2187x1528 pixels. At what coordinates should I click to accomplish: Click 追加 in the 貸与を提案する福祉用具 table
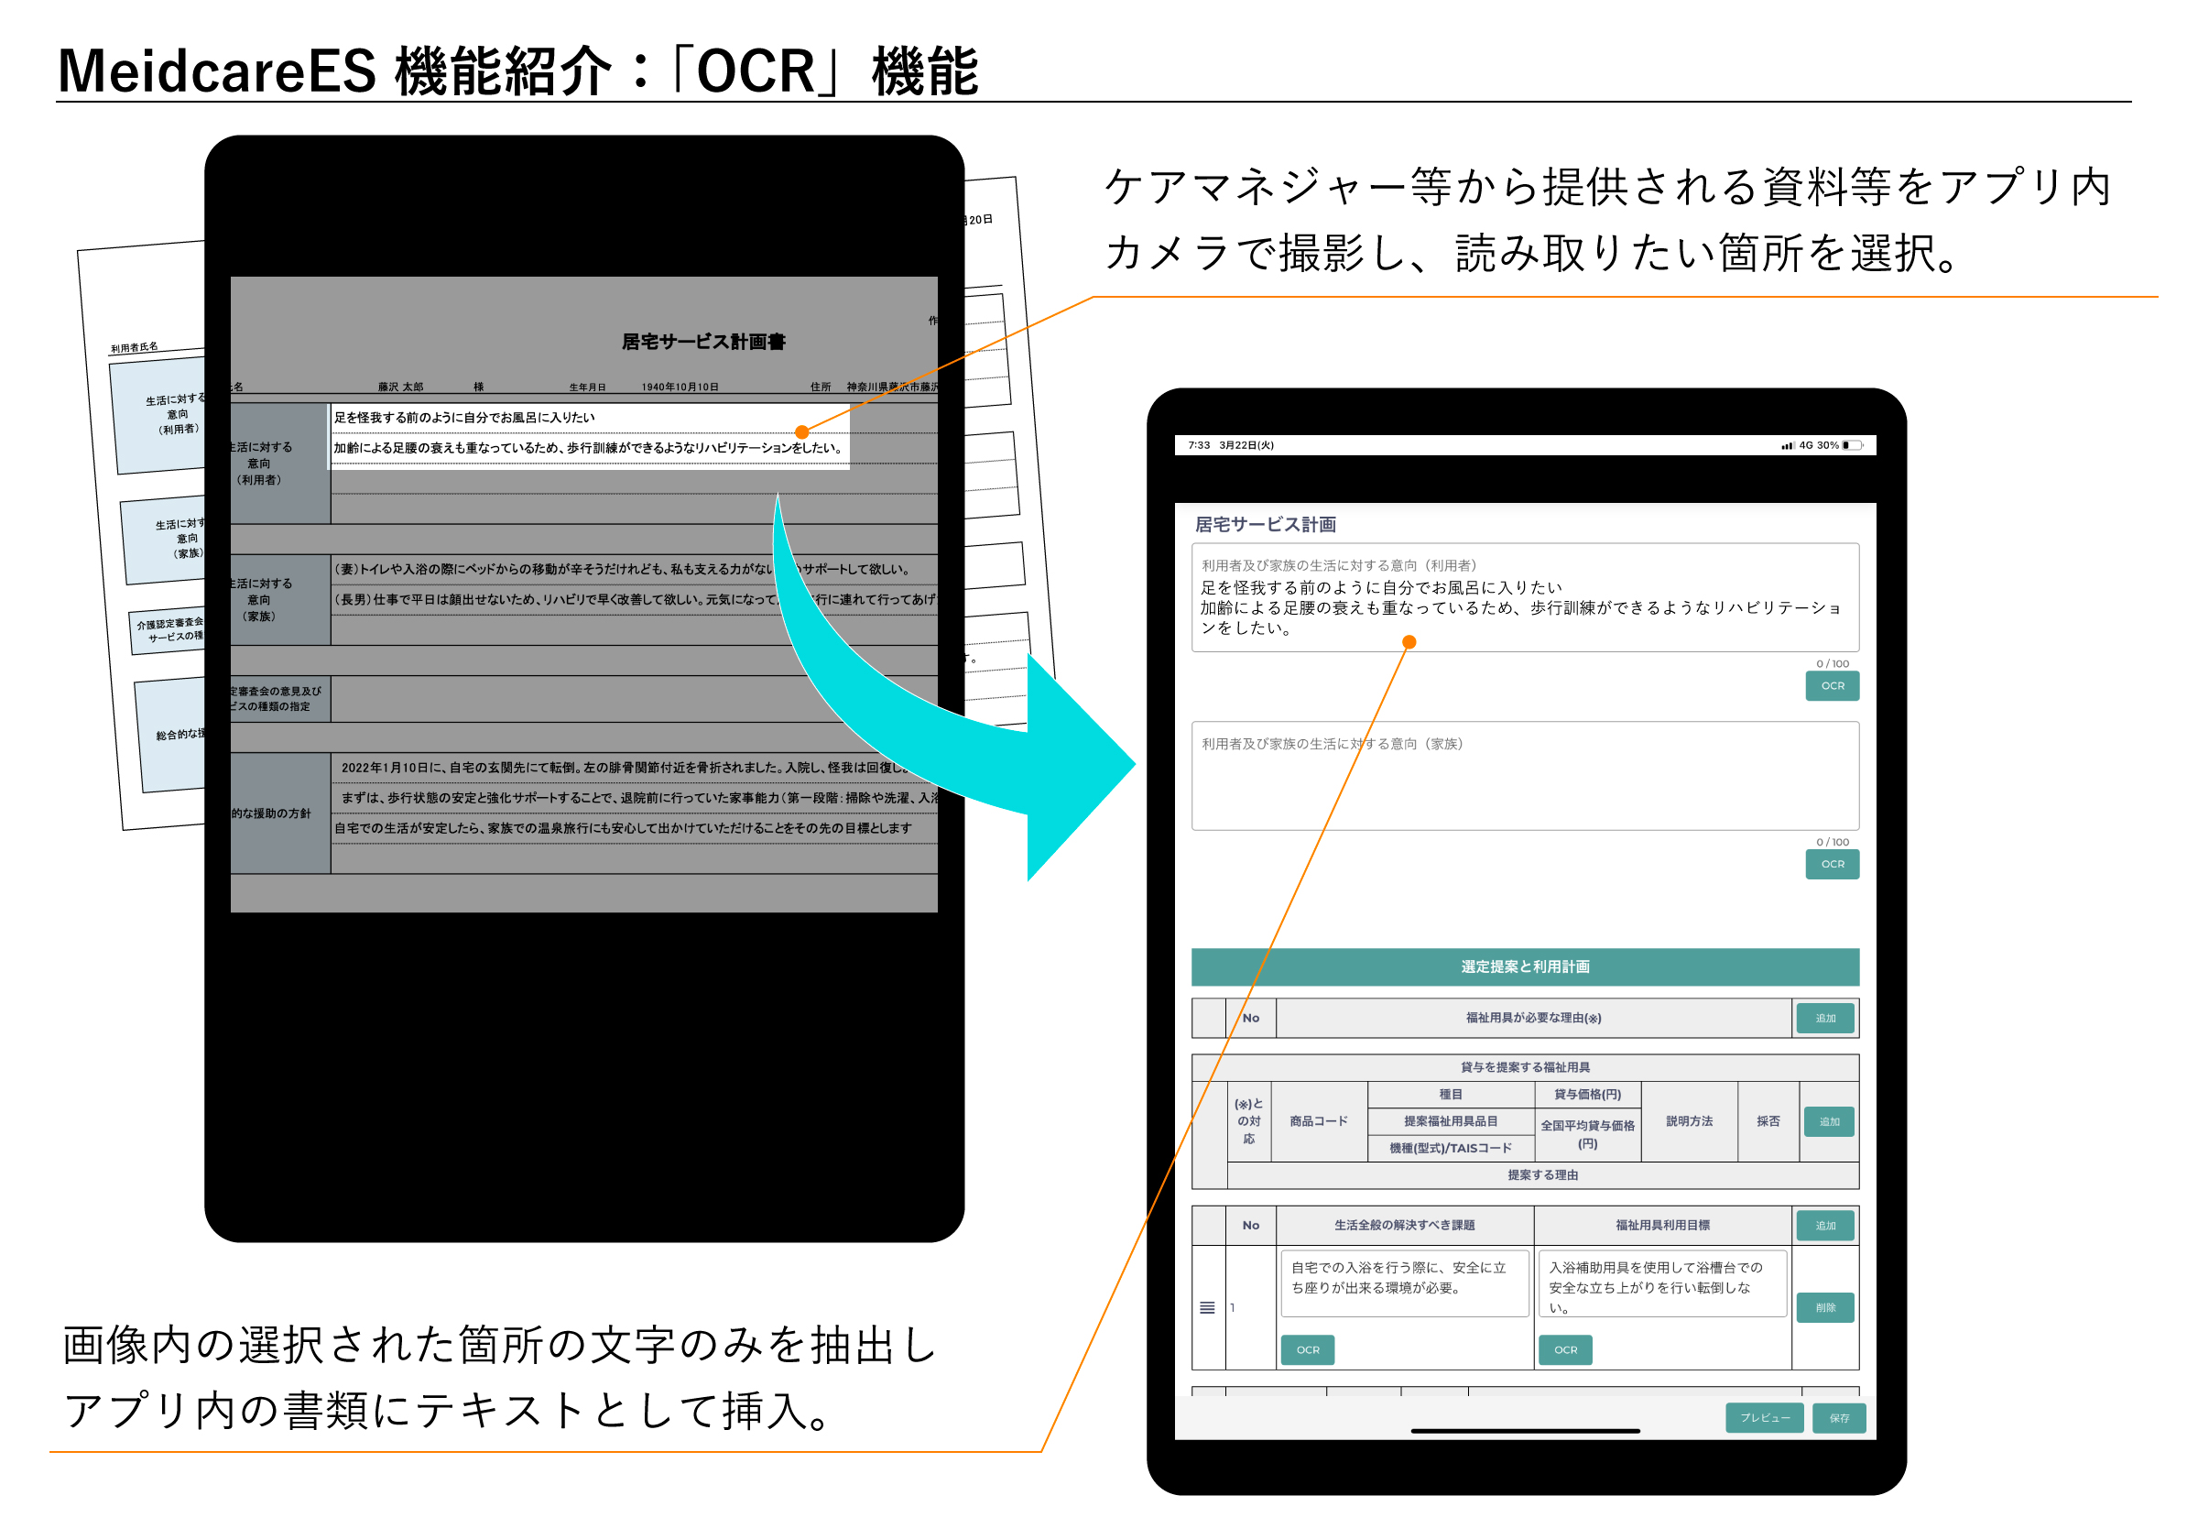[x=1829, y=1121]
